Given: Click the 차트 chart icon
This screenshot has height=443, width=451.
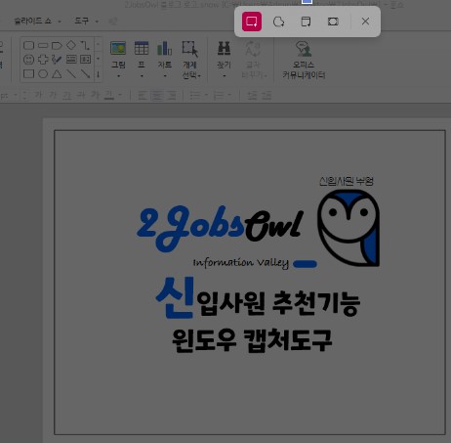Looking at the screenshot, I should pyautogui.click(x=165, y=48).
